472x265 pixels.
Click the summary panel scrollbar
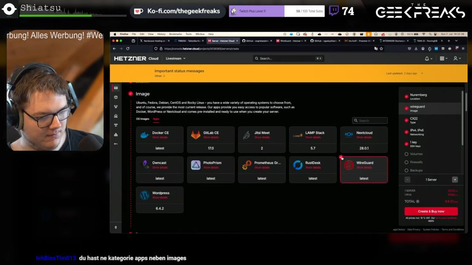coord(462,118)
